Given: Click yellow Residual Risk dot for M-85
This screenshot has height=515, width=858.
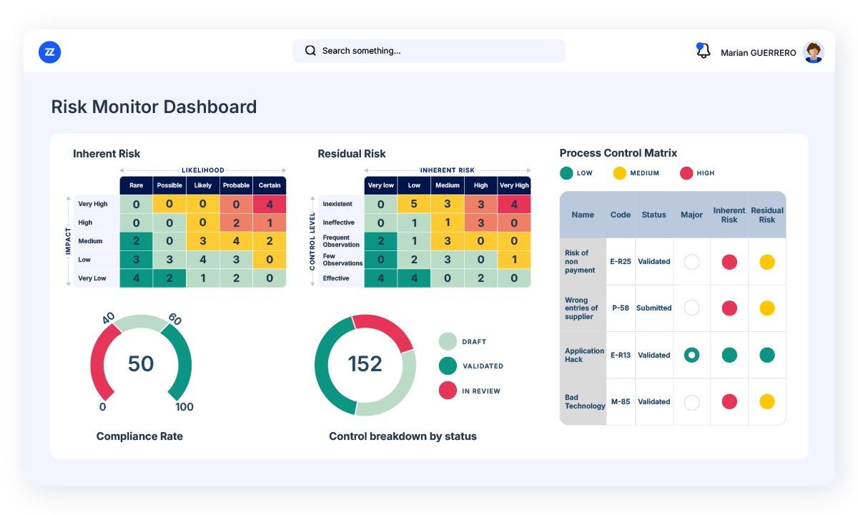Looking at the screenshot, I should pos(767,402).
